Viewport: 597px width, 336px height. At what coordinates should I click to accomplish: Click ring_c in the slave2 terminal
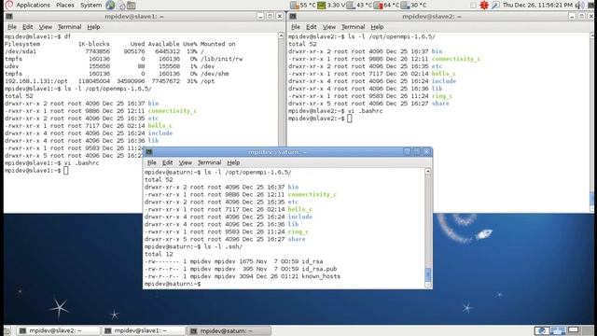(442, 96)
